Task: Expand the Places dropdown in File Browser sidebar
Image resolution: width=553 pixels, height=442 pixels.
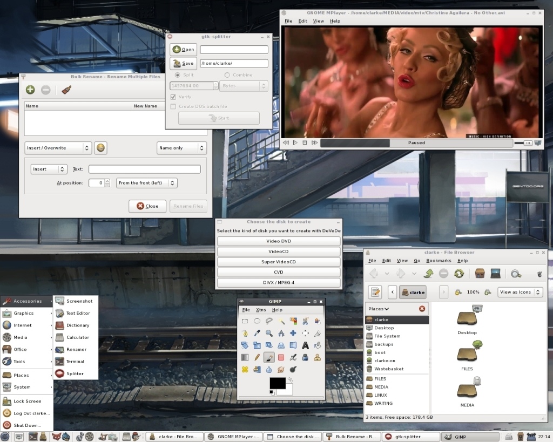Action: click(379, 309)
